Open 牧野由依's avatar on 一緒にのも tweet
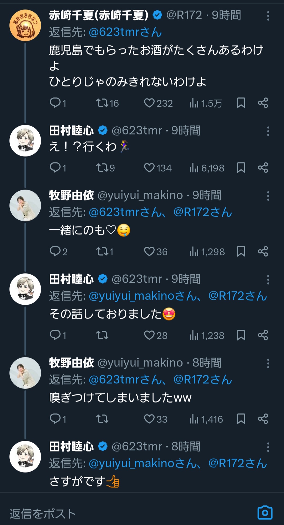The height and width of the screenshot is (525, 284). click(x=25, y=205)
